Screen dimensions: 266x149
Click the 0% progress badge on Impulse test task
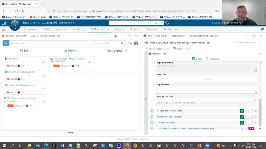point(10,106)
